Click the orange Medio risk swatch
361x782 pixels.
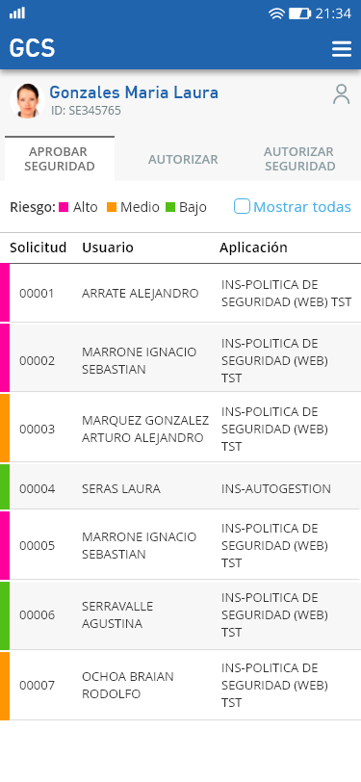point(112,207)
